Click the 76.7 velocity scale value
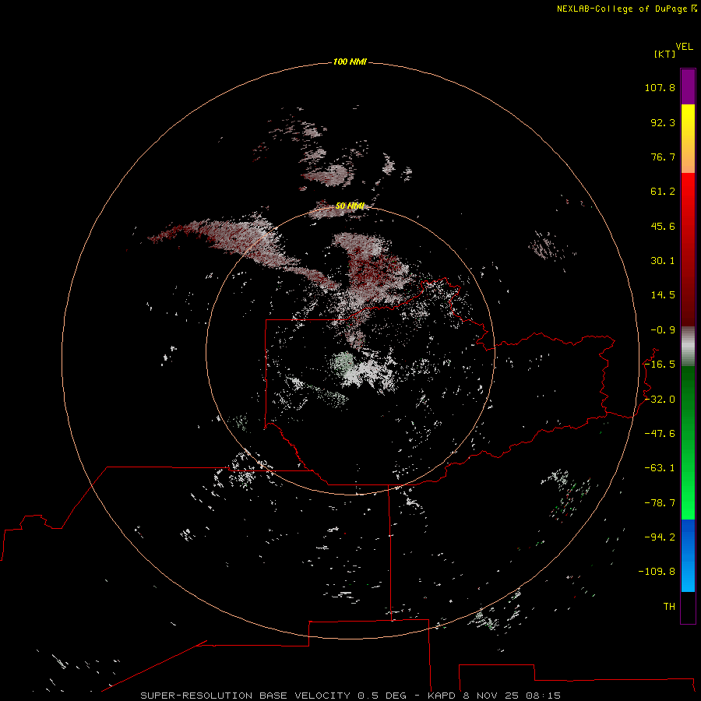 click(x=663, y=157)
